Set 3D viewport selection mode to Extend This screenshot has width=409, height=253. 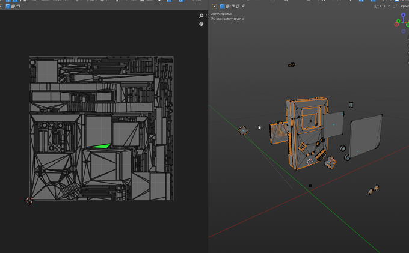(x=227, y=6)
